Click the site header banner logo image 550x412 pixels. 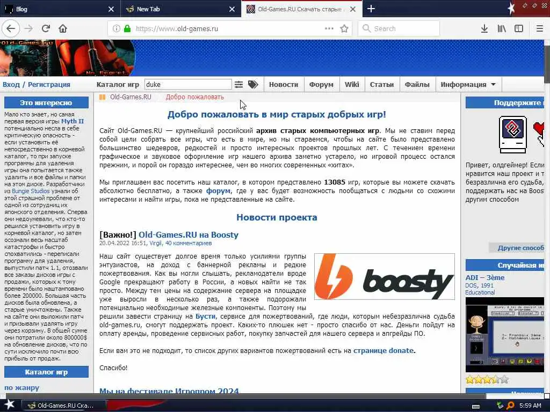coord(68,58)
